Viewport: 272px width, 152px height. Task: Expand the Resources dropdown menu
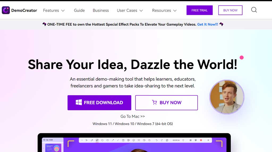pyautogui.click(x=164, y=10)
